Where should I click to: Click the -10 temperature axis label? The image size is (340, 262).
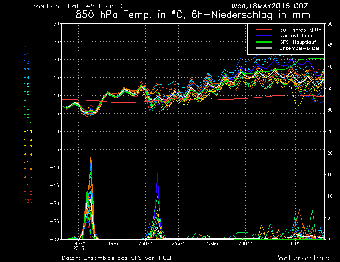click(x=54, y=167)
